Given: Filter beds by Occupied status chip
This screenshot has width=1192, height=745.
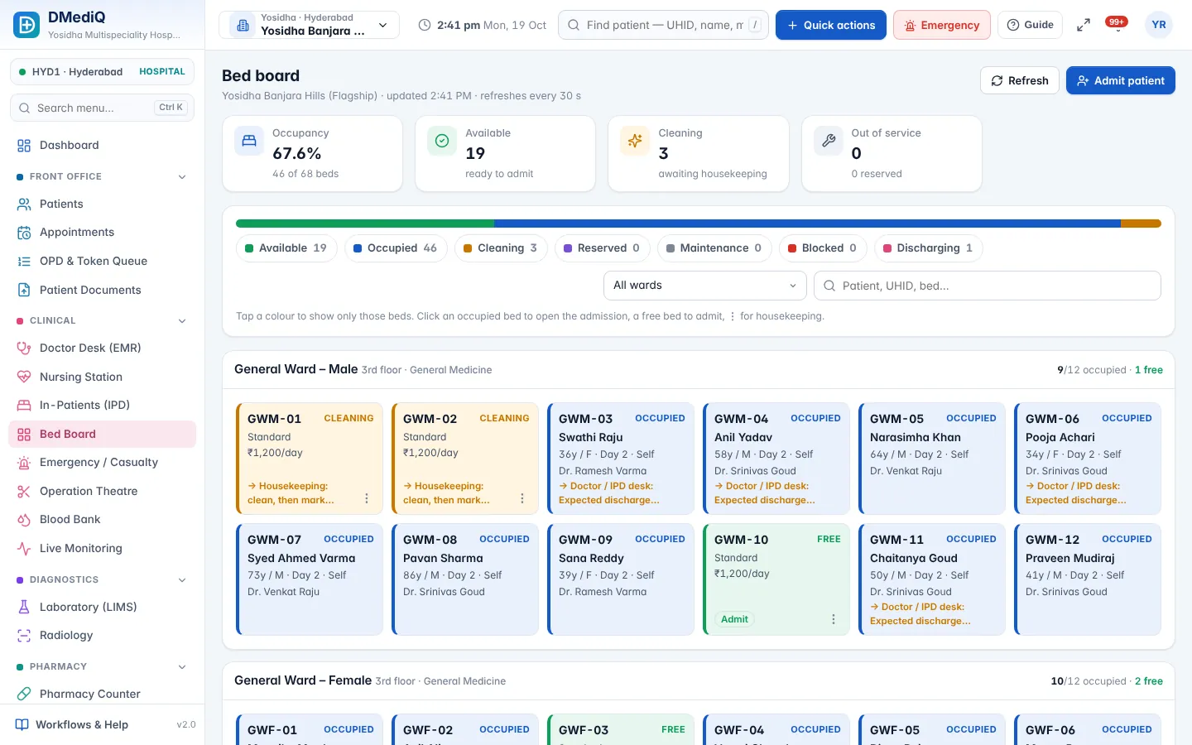Looking at the screenshot, I should click(395, 248).
